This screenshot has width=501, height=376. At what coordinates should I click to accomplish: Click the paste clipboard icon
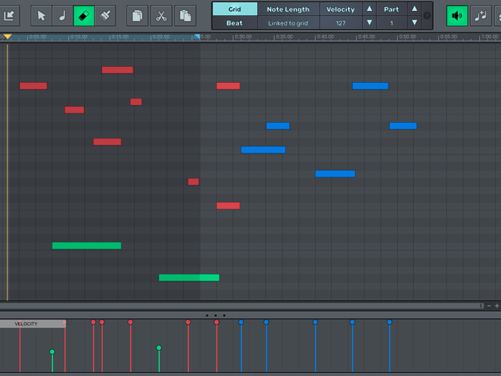tap(184, 15)
